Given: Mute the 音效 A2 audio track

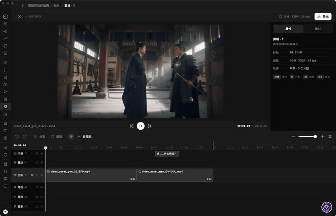Looking at the screenshot, I should pos(42,196).
